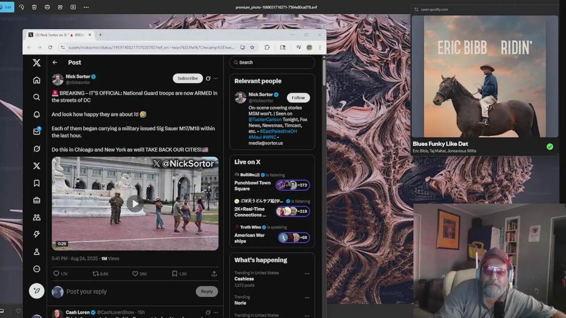Open more options for Norie trend
The height and width of the screenshot is (318, 566).
coord(307,298)
